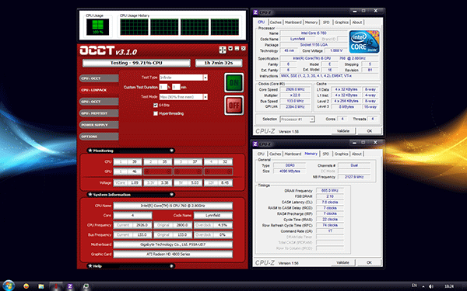
Task: Click the green ON button
Action: click(x=233, y=82)
